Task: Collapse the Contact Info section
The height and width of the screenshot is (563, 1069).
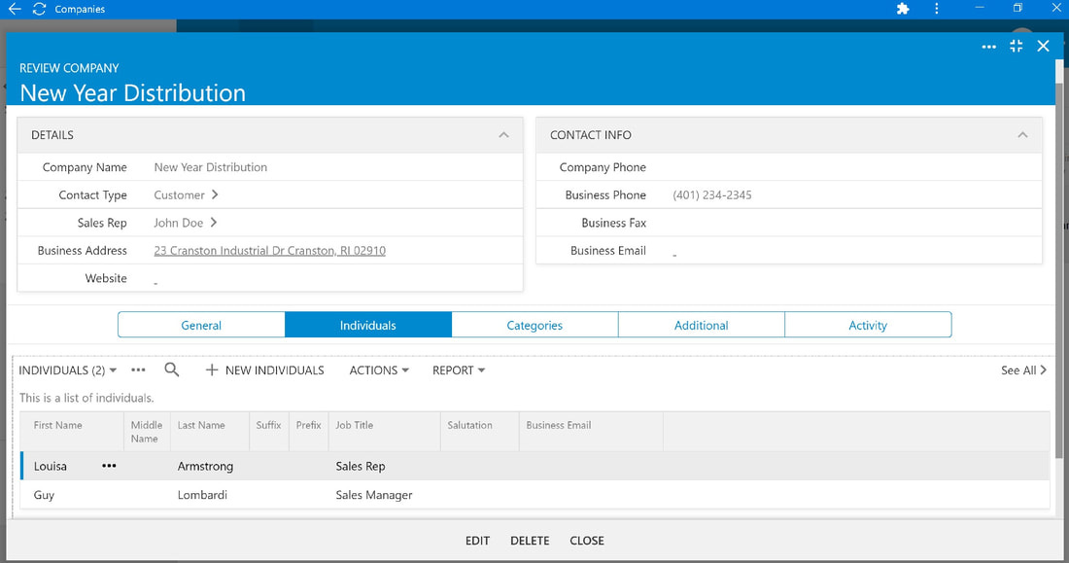Action: (1022, 135)
